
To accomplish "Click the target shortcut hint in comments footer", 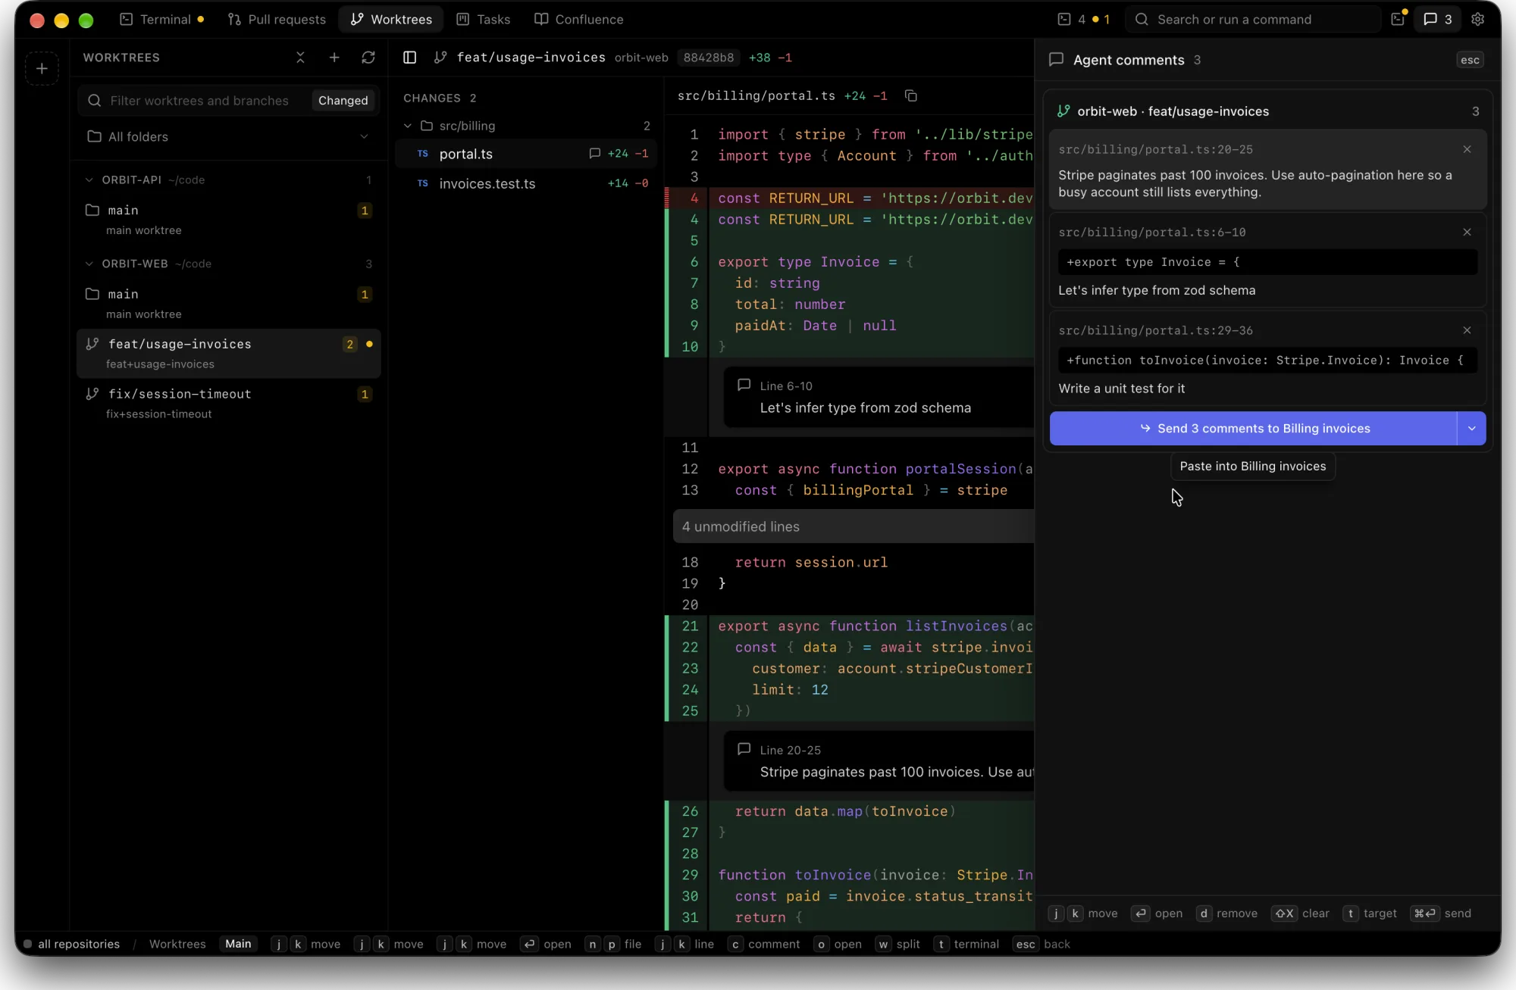I will coord(1370,914).
